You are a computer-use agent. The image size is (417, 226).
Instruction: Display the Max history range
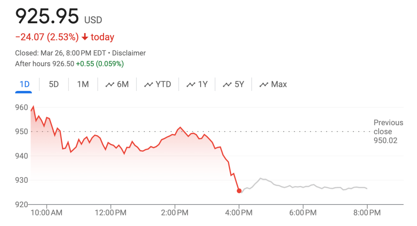click(279, 84)
